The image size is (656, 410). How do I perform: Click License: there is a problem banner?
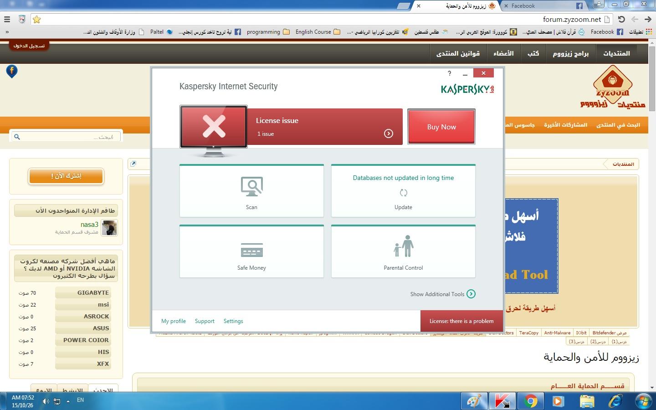[x=461, y=321]
